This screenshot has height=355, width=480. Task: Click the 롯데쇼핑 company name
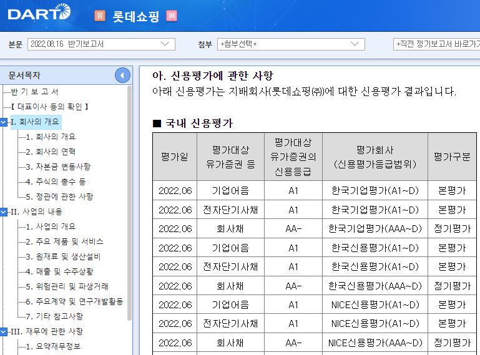pos(136,16)
